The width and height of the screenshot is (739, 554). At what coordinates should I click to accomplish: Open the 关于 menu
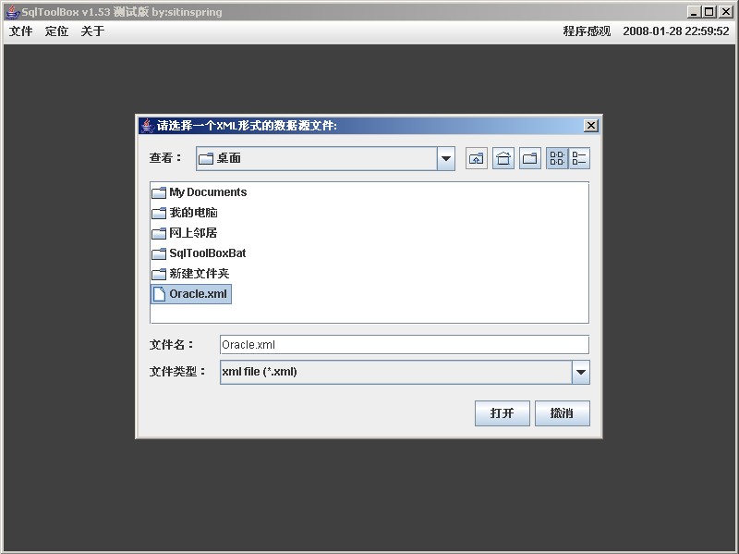click(x=92, y=31)
